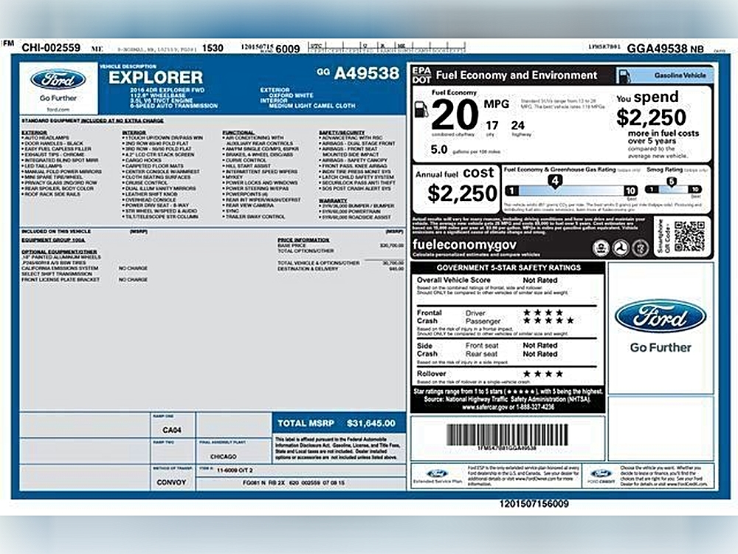Click the SAFETY/SECURITY column heading
This screenshot has height=554, width=738.
[342, 133]
